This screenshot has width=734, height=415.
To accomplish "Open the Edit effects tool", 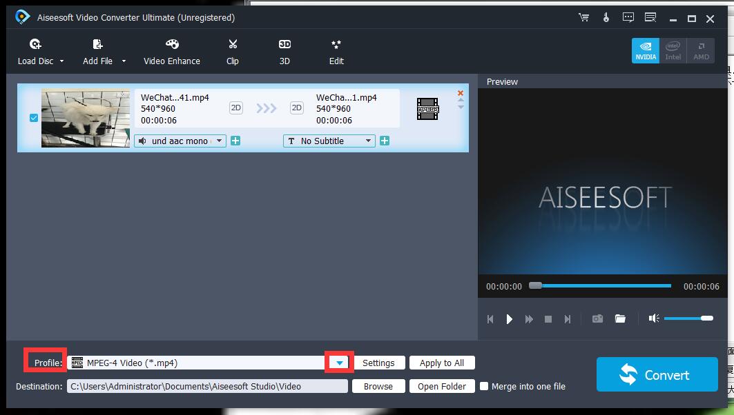I will 336,52.
